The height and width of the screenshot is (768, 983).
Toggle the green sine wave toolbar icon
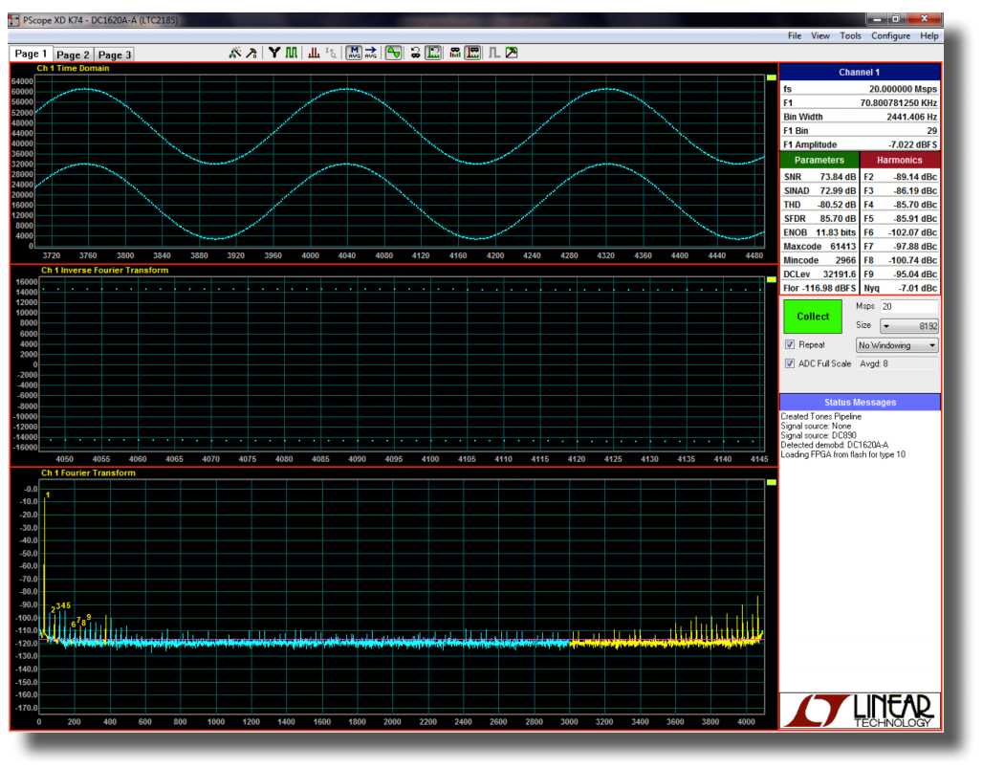(393, 54)
